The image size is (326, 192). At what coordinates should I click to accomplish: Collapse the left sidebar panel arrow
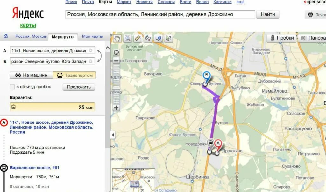[113, 135]
